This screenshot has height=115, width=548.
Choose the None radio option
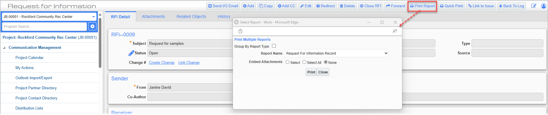point(326,62)
